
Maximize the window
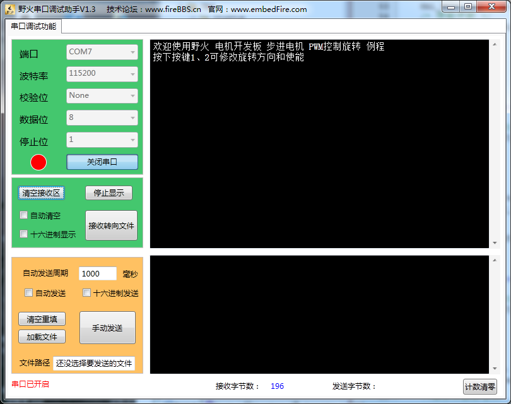point(468,7)
